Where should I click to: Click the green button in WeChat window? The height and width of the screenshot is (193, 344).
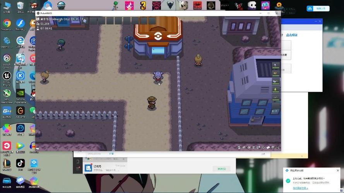(x=221, y=169)
